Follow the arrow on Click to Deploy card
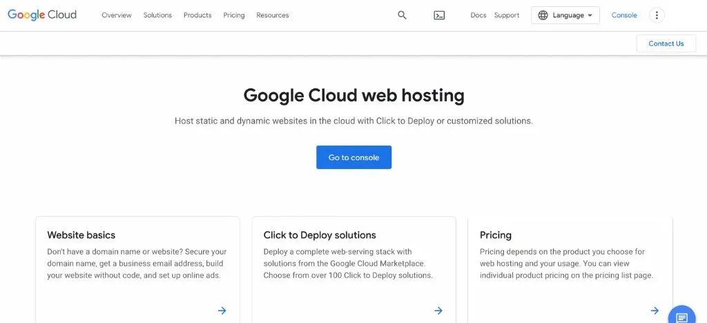The image size is (707, 323). point(438,311)
